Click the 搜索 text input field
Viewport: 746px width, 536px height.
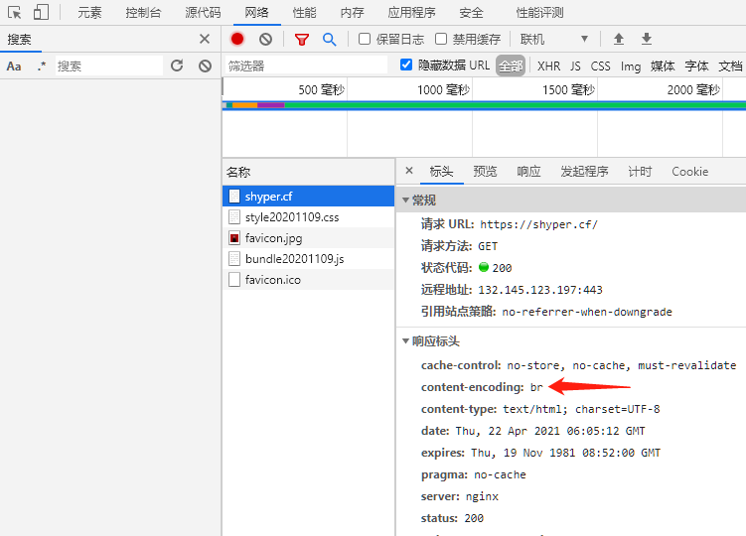point(109,66)
